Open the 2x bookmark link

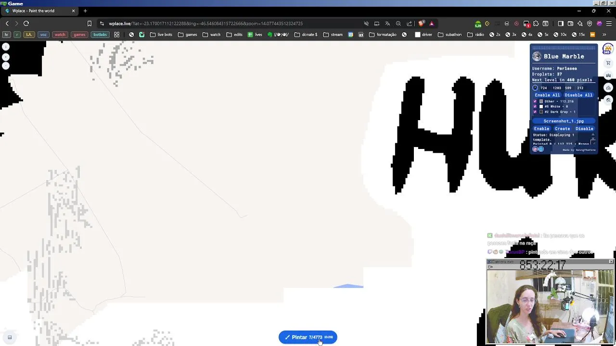(495, 35)
